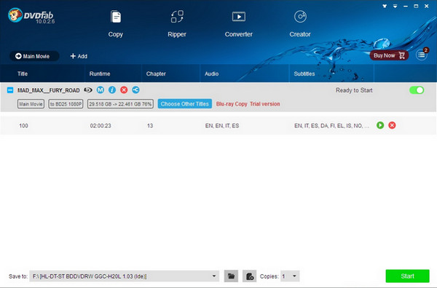Collapse the MAD_MAX__FURY_ROAD entry
This screenshot has height=288, width=437.
pyautogui.click(x=10, y=90)
